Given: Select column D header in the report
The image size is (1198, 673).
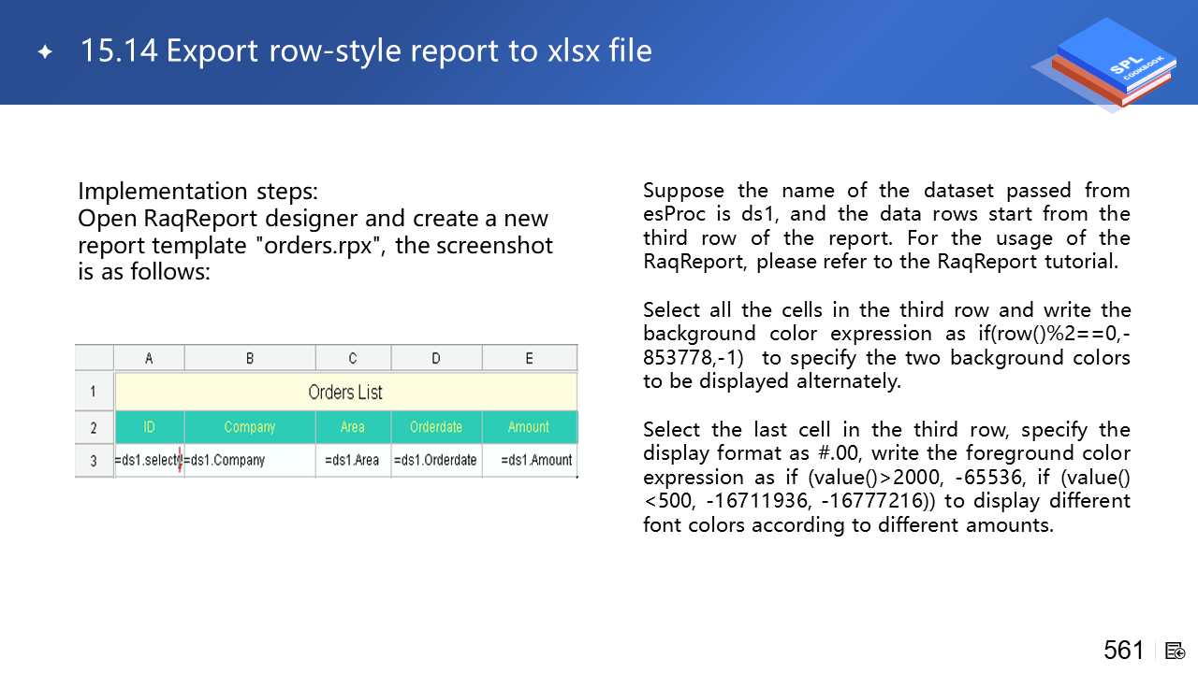Looking at the screenshot, I should (x=436, y=358).
